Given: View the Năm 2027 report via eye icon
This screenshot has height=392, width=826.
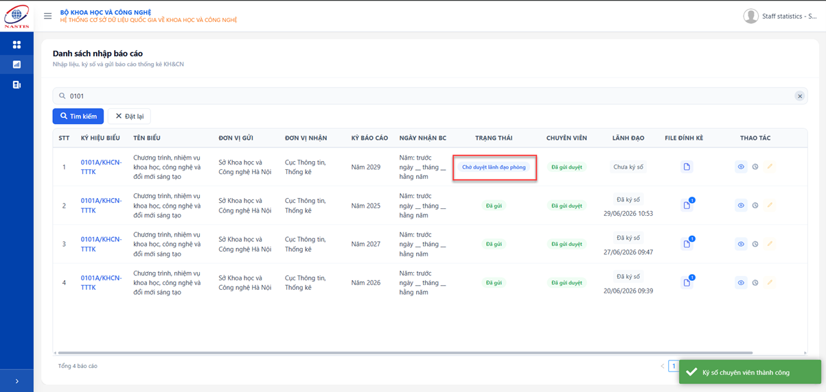Looking at the screenshot, I should tap(741, 243).
